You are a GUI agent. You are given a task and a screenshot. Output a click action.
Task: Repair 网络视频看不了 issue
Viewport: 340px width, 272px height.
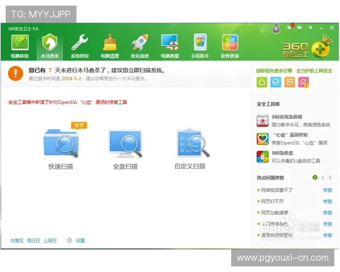(328, 190)
